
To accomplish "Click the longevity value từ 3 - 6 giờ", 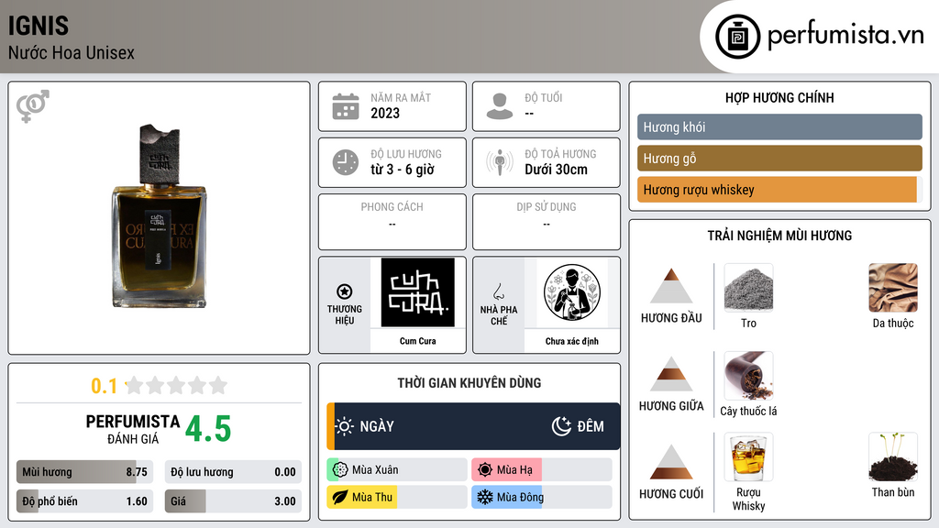I will 403,170.
